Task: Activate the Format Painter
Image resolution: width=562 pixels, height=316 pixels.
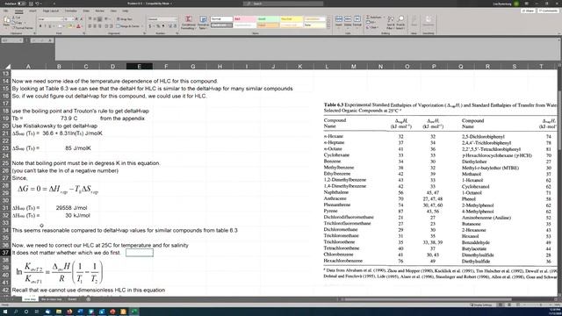Action: (x=23, y=27)
